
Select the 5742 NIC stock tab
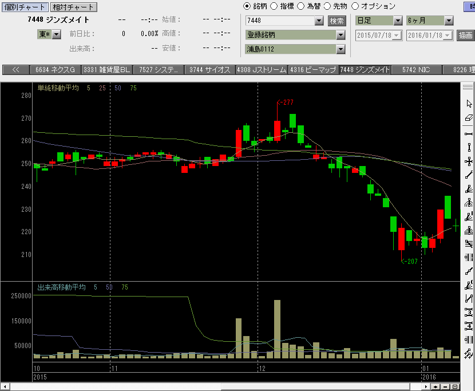(x=416, y=70)
